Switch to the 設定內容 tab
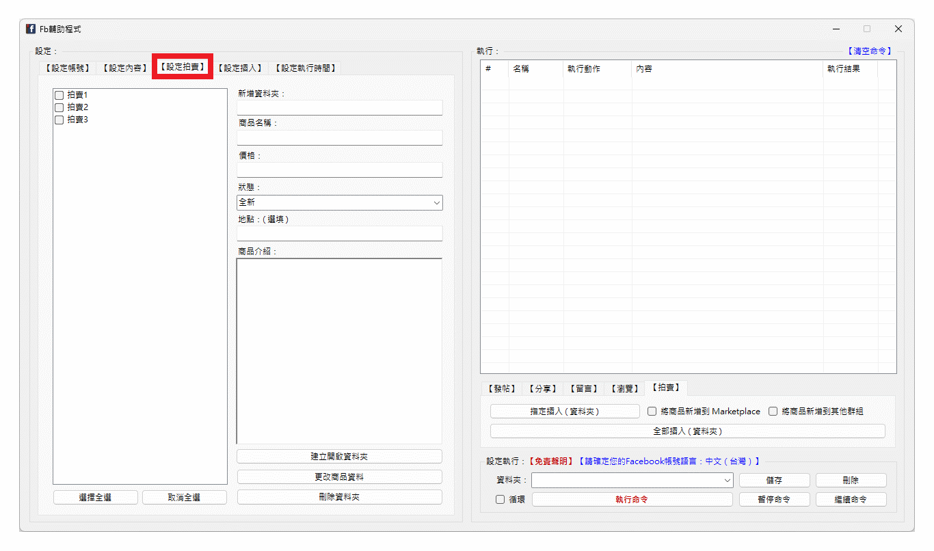Viewport: 934px width, 551px height. pyautogui.click(x=124, y=68)
